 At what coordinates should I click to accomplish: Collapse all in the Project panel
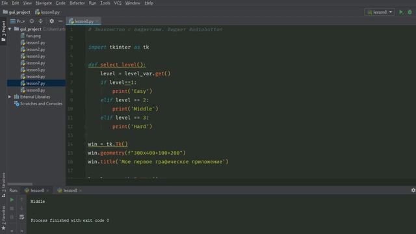40,21
